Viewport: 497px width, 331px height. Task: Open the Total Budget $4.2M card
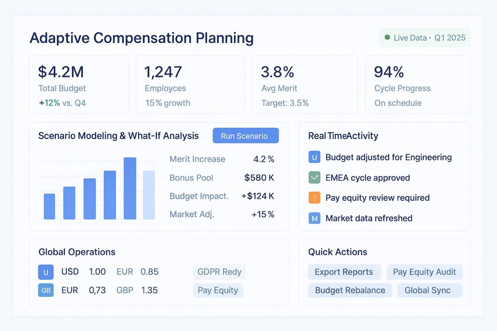(x=79, y=85)
